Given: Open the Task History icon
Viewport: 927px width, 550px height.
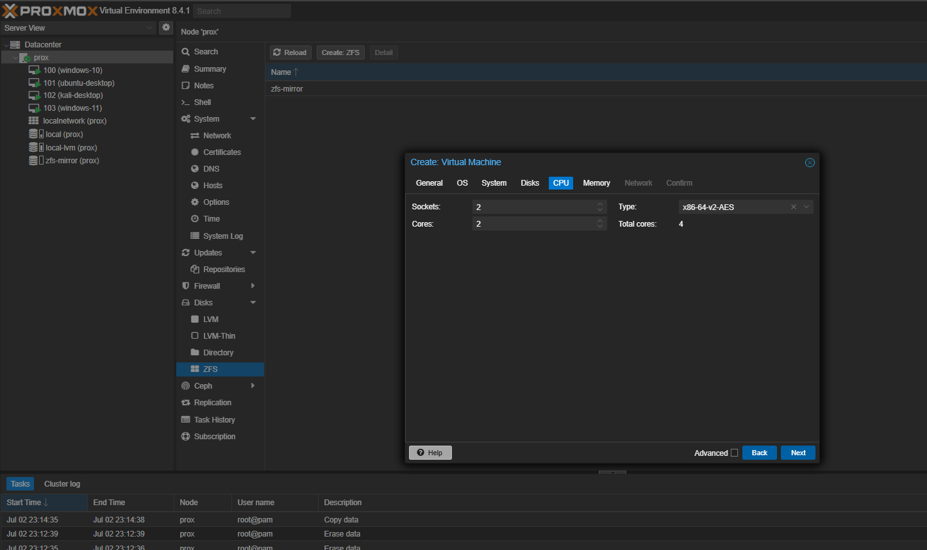Looking at the screenshot, I should [x=187, y=419].
